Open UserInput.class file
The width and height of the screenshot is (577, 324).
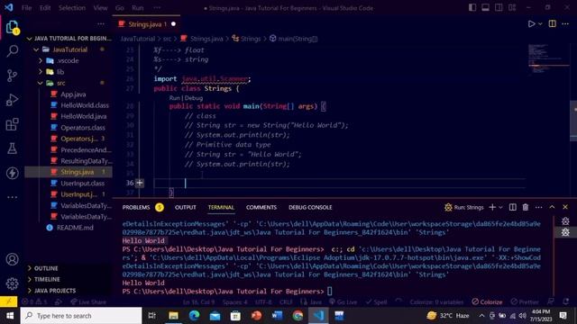point(82,184)
